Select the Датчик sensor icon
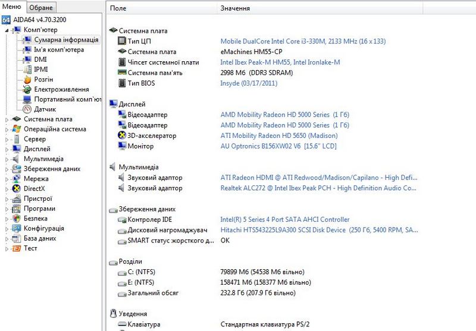 (27, 109)
